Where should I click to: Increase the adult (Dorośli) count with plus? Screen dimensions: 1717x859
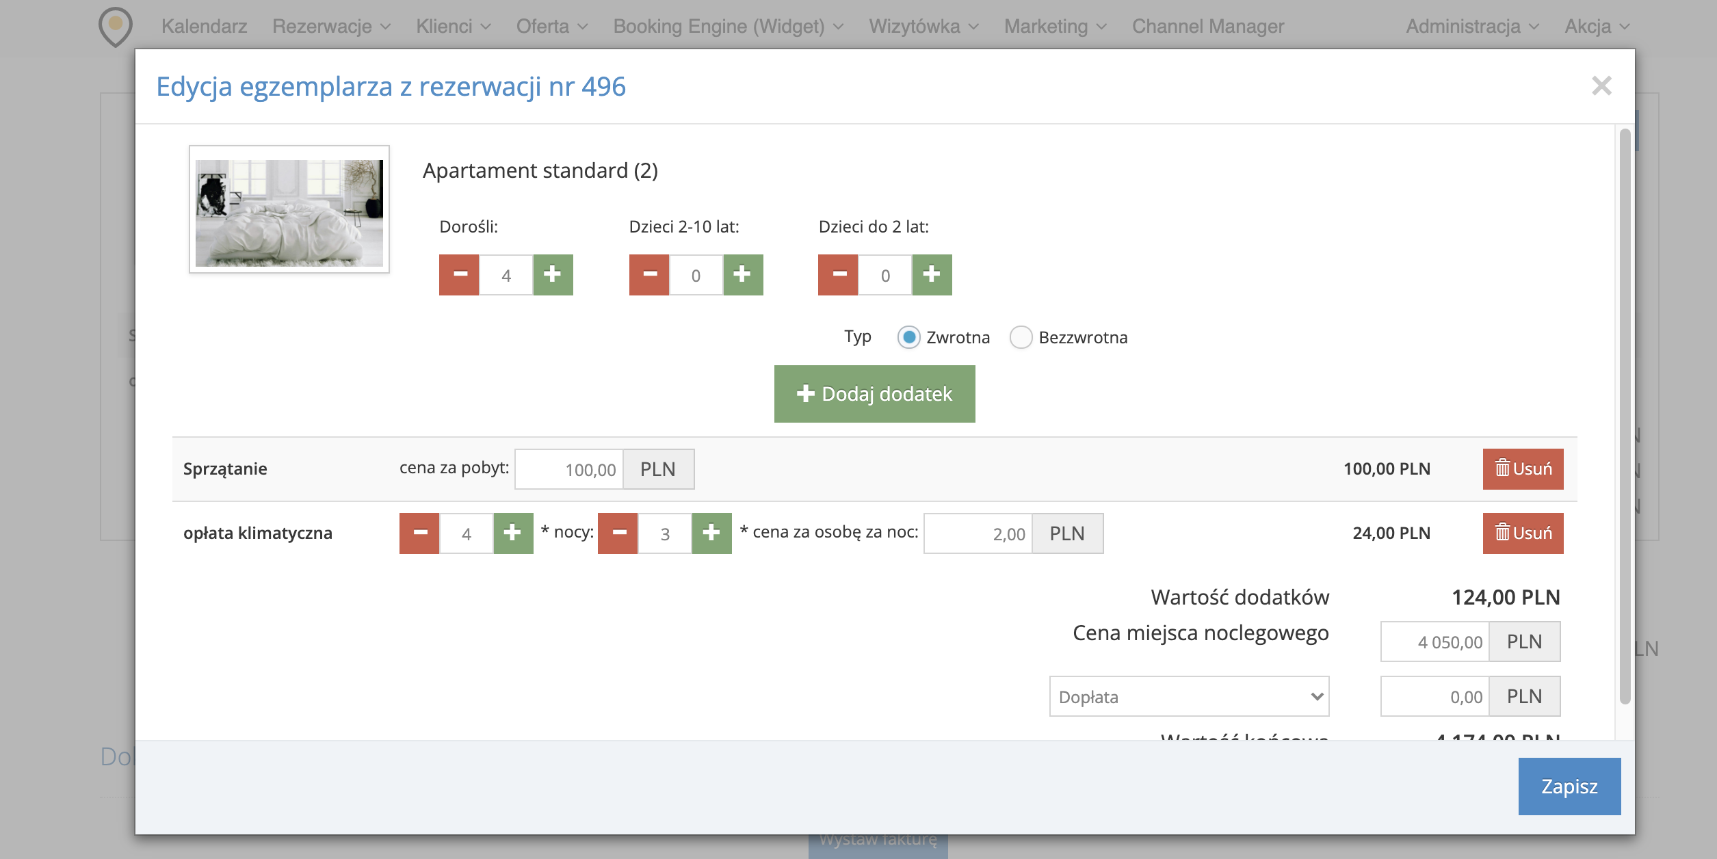click(x=553, y=275)
